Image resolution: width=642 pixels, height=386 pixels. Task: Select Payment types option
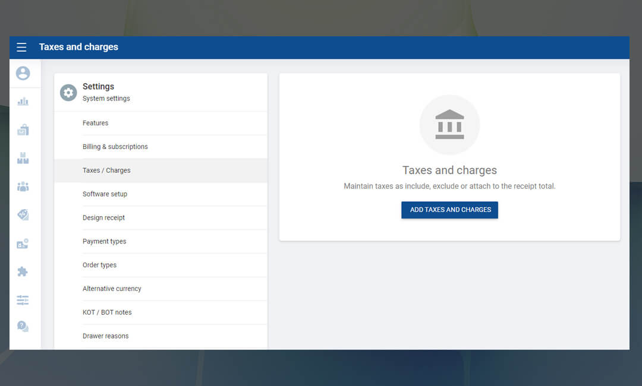tap(104, 242)
